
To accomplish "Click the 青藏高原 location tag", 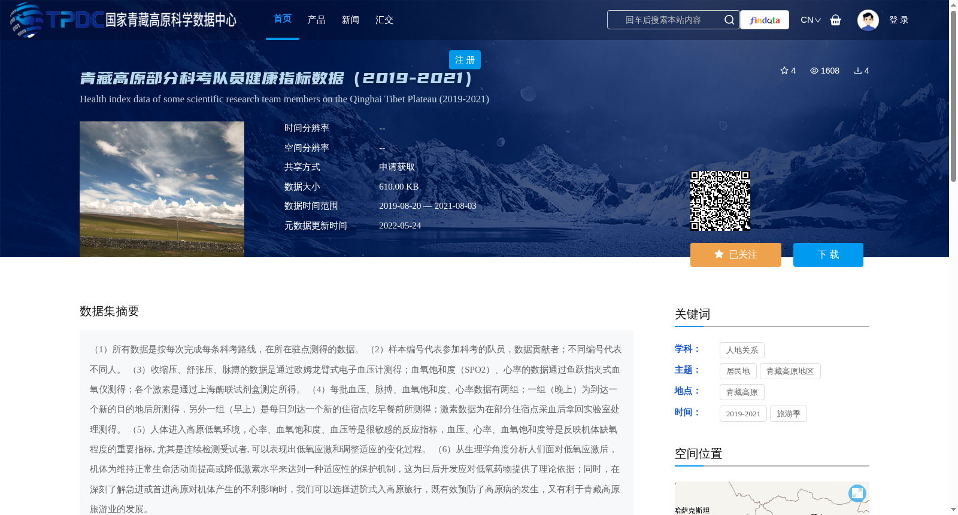I will [742, 392].
